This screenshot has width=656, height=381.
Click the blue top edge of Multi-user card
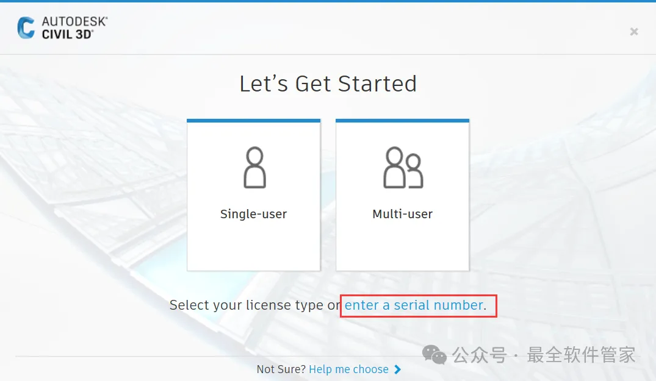click(x=403, y=121)
